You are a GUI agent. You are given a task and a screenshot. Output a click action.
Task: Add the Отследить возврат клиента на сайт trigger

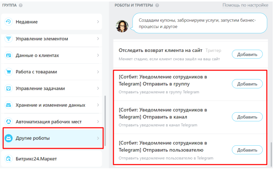point(247,55)
